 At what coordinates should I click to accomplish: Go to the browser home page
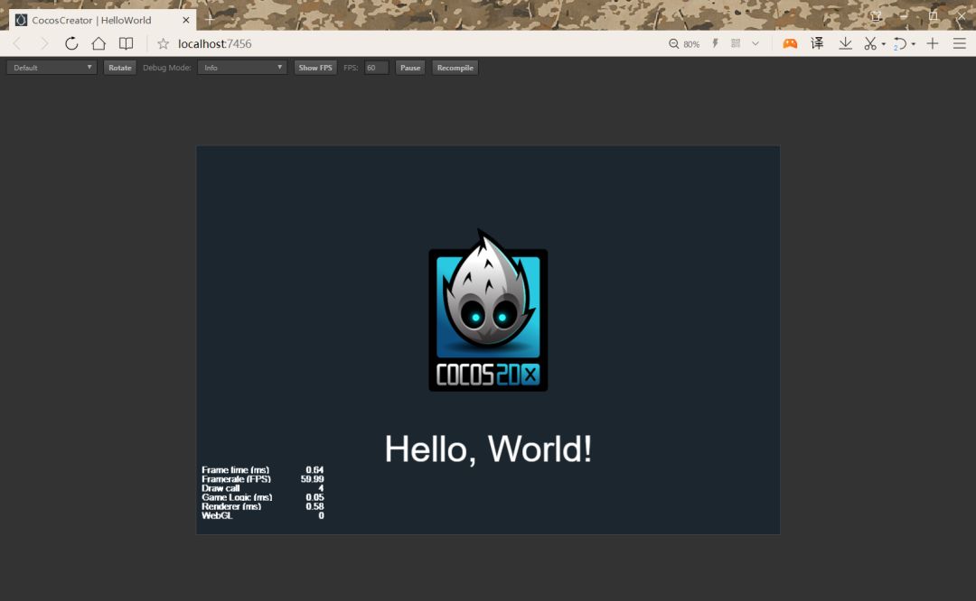99,43
